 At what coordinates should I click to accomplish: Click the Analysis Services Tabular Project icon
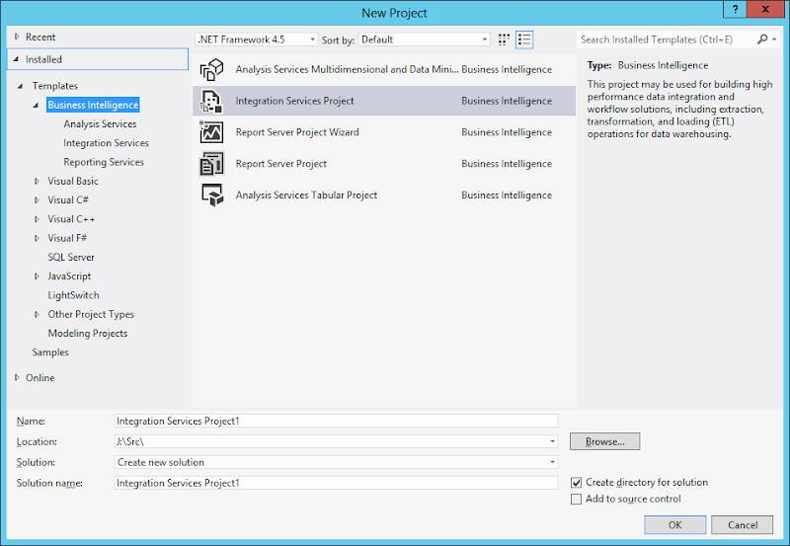click(211, 195)
